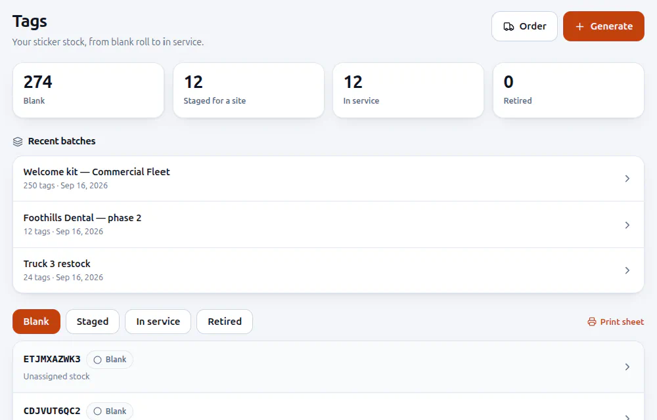Open the 12 Staged for a site card
This screenshot has height=420, width=657.
point(248,91)
